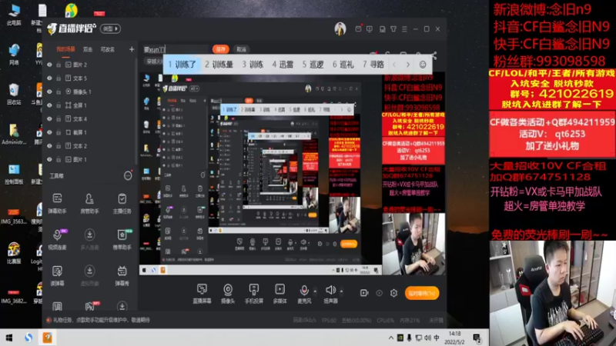Expand microphone options arrow
Image resolution: width=616 pixels, height=346 pixels.
coord(315,291)
